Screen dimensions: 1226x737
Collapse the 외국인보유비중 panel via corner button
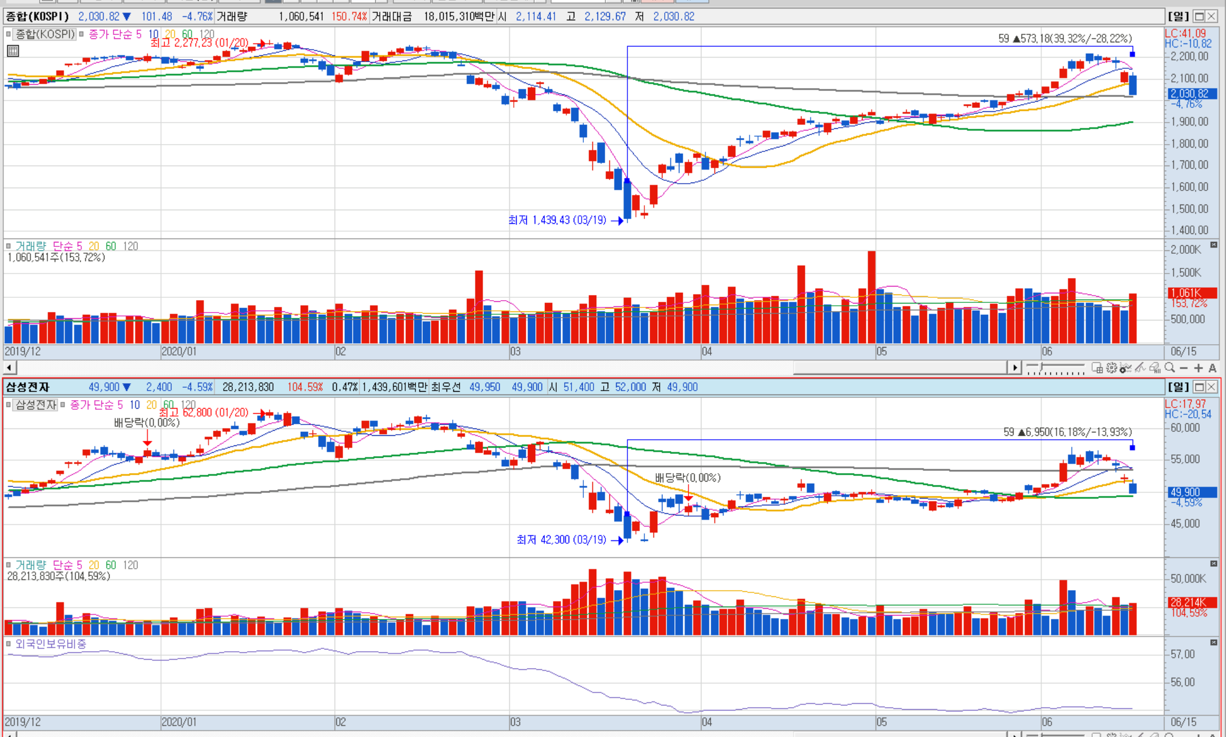tap(1214, 643)
